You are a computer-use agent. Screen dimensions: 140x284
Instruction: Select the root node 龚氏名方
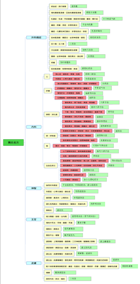pyautogui.click(x=13, y=143)
